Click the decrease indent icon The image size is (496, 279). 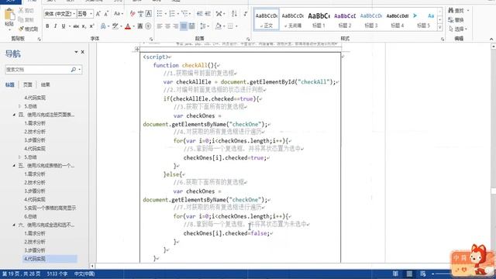[x=200, y=14]
